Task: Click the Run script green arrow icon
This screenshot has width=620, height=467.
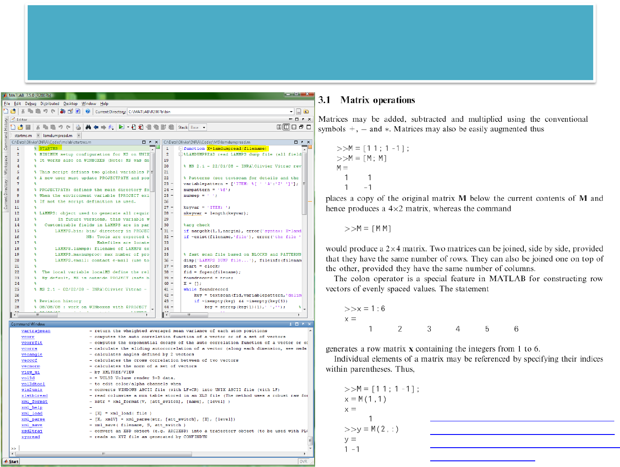Action: point(121,127)
